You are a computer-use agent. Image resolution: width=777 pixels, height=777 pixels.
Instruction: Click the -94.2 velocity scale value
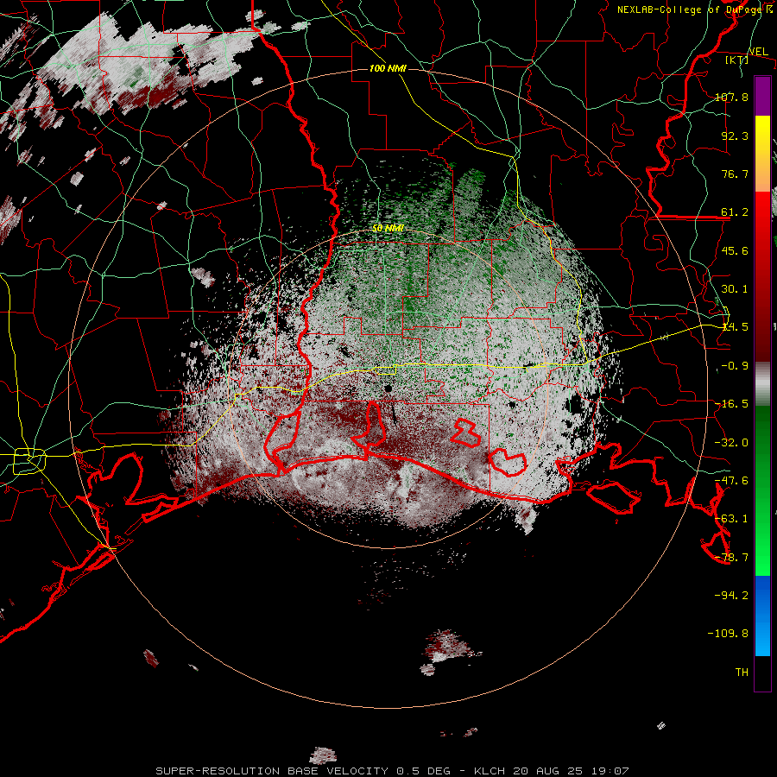(731, 595)
